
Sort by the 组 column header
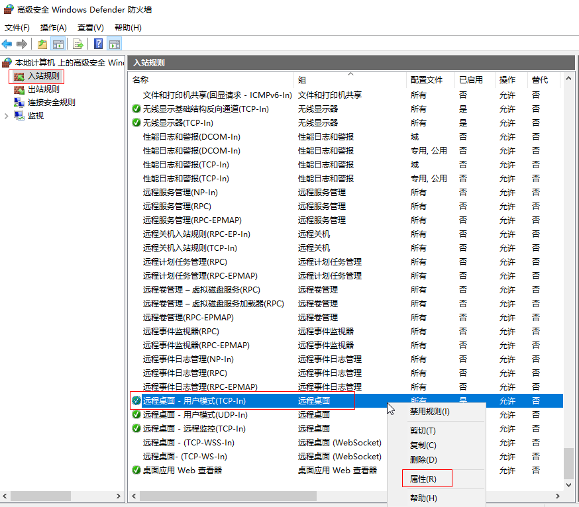[x=351, y=79]
